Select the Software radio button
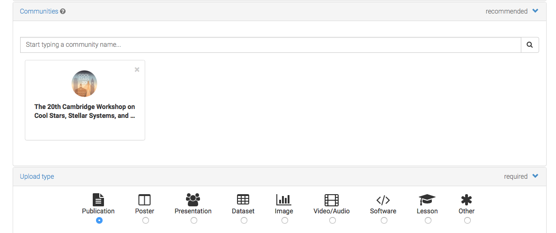 384,220
